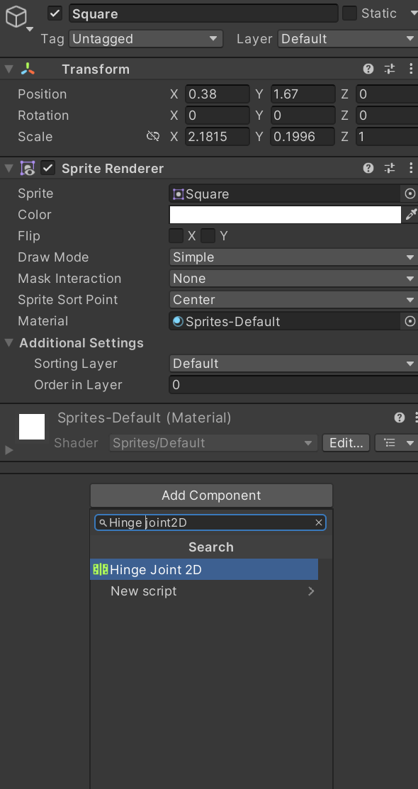Screen dimensions: 418x789
Task: Click the Hinge Joint 2D green icon
Action: click(101, 570)
